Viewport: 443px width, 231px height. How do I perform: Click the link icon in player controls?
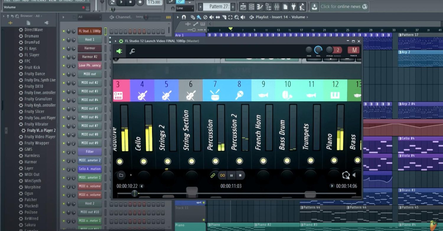coord(213,176)
